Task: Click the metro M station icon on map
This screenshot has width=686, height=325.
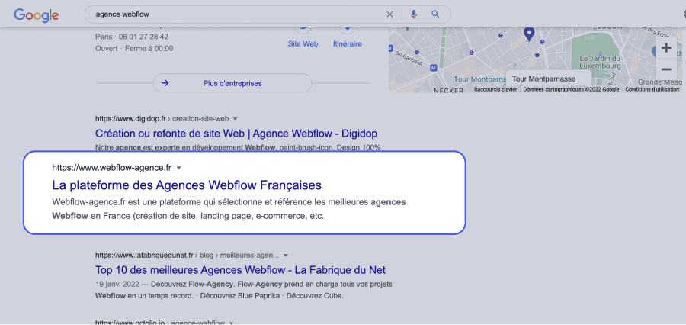Action: 434,68
